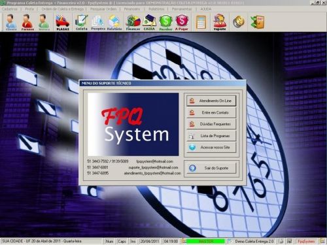Click the exit door toolbar icon
The width and height of the screenshot is (327, 245).
coord(258,22)
